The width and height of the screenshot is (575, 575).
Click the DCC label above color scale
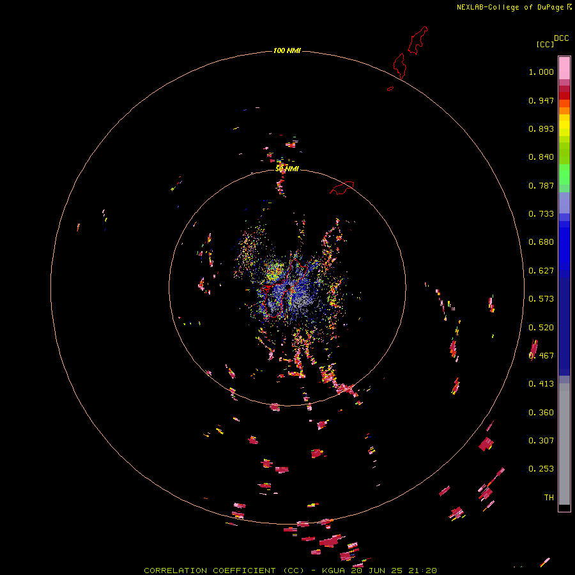point(561,38)
